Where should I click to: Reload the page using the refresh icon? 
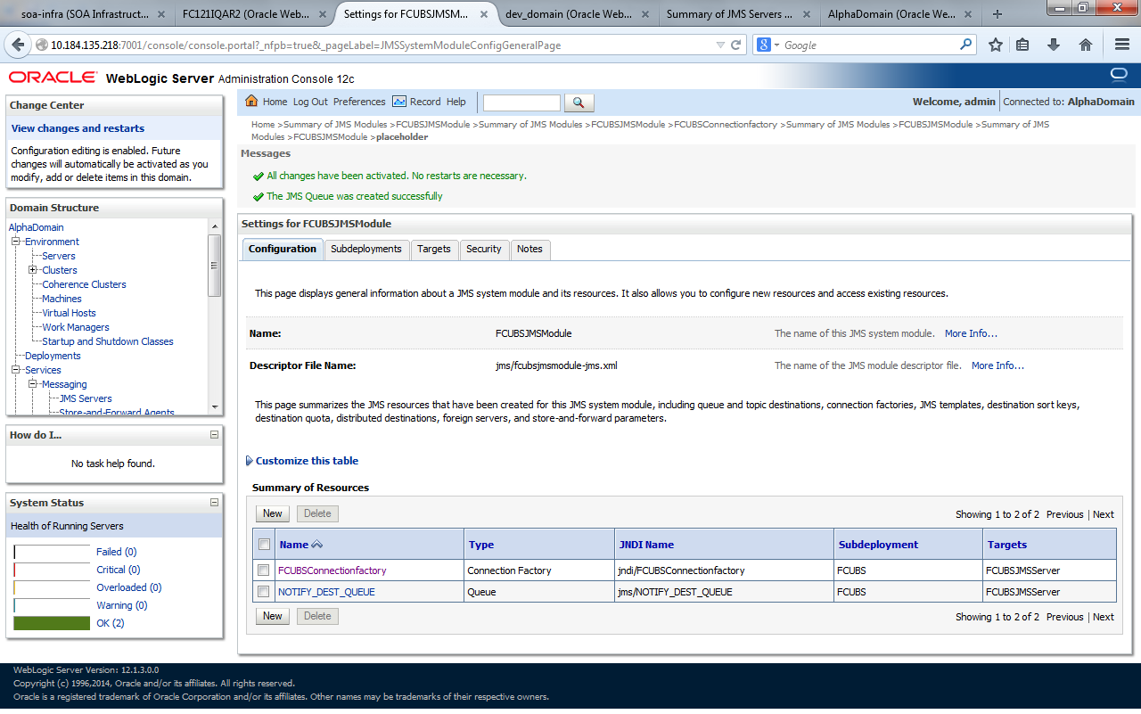pos(736,45)
